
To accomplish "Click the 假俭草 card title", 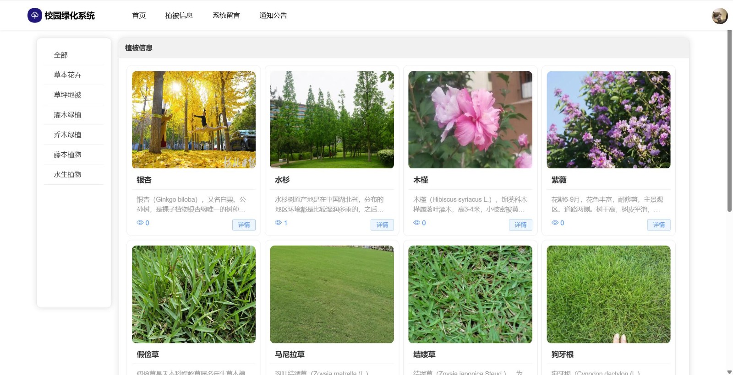I will point(148,354).
